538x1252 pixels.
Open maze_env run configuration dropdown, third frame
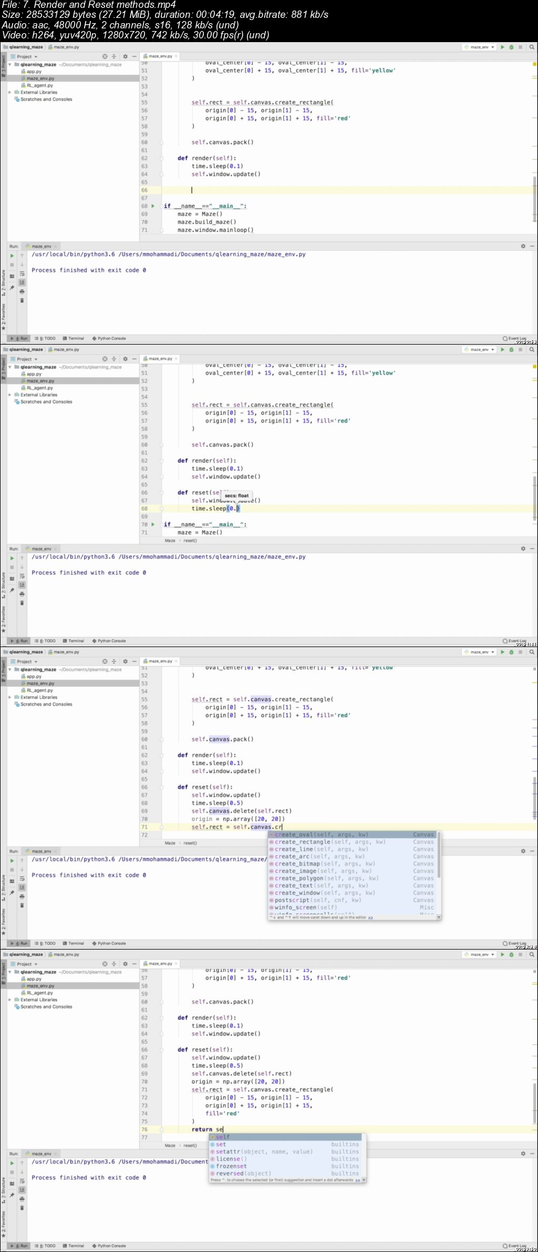[x=479, y=652]
